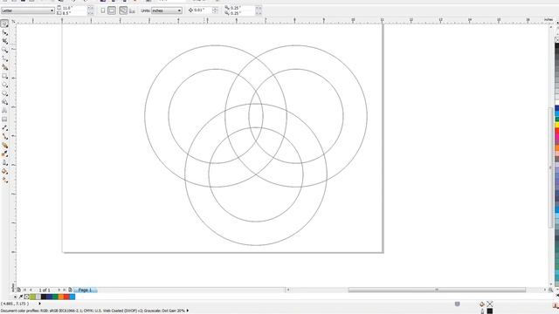Pick No Color in document palette
This screenshot has width=559, height=314.
coord(27,297)
